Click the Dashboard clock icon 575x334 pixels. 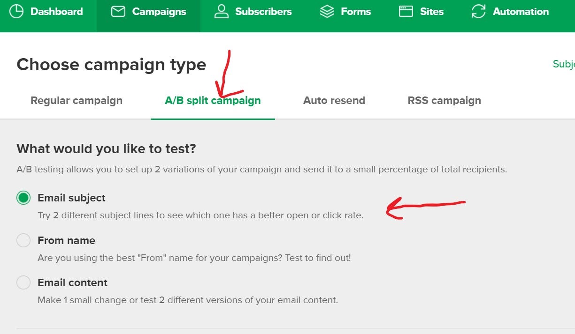(x=16, y=12)
